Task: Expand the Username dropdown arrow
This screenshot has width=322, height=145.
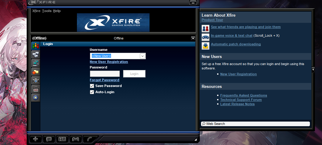Action: tap(142, 56)
